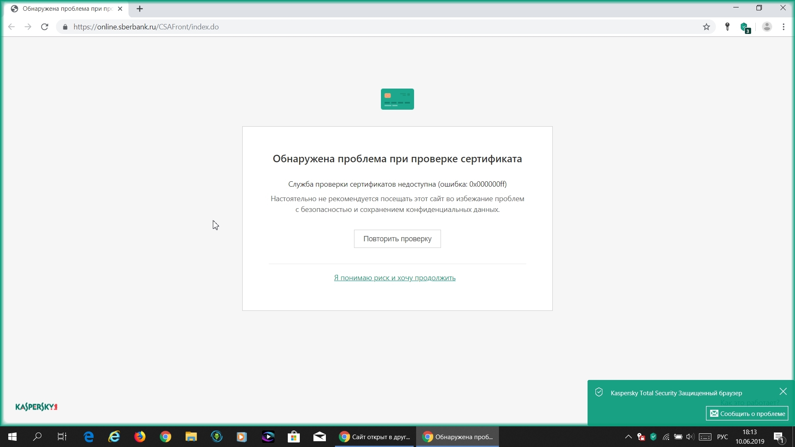Open a new browser tab
Image resolution: width=795 pixels, height=447 pixels.
140,9
